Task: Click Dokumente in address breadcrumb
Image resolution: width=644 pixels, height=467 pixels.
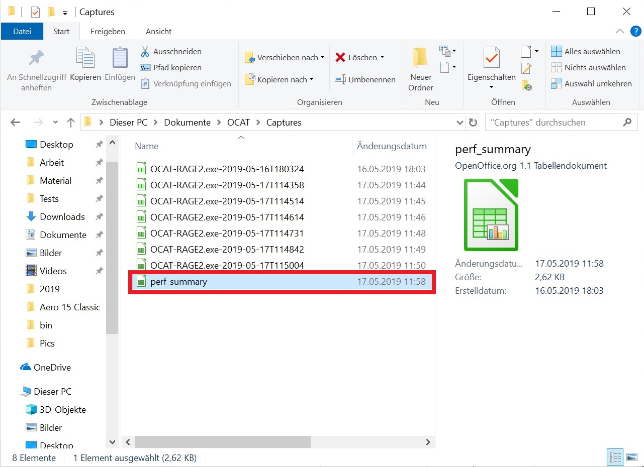Action: point(187,122)
